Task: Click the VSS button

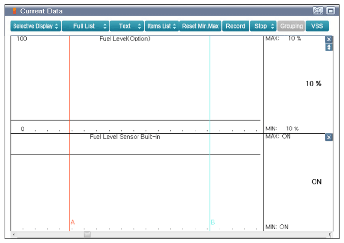Action: [317, 26]
